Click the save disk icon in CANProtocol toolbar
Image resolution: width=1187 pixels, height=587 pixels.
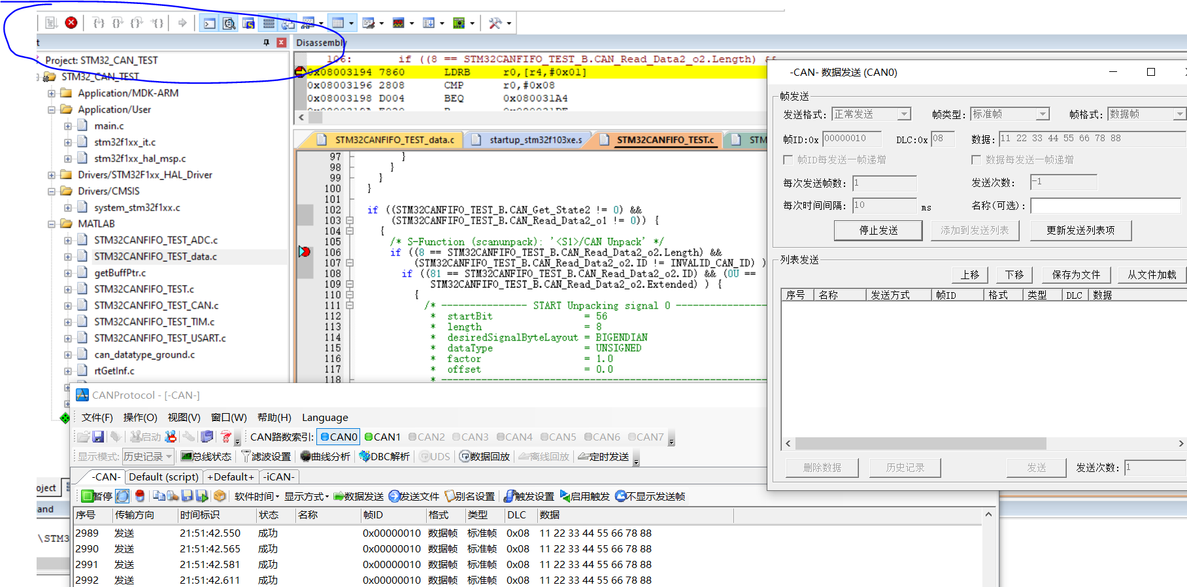pyautogui.click(x=98, y=437)
